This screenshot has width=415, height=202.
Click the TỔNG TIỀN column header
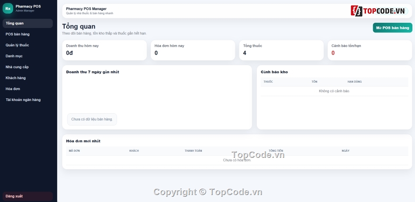coord(276,151)
